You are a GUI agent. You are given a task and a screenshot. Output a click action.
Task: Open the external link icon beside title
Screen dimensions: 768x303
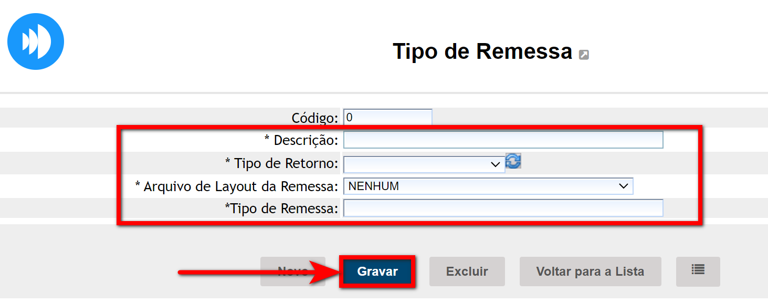pos(583,55)
